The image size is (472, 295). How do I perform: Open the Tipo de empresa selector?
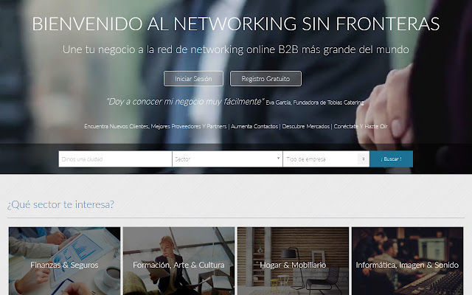(x=326, y=159)
